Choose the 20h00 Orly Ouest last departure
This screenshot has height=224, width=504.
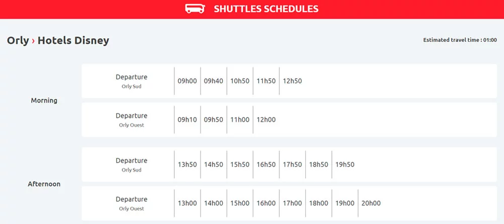(371, 203)
